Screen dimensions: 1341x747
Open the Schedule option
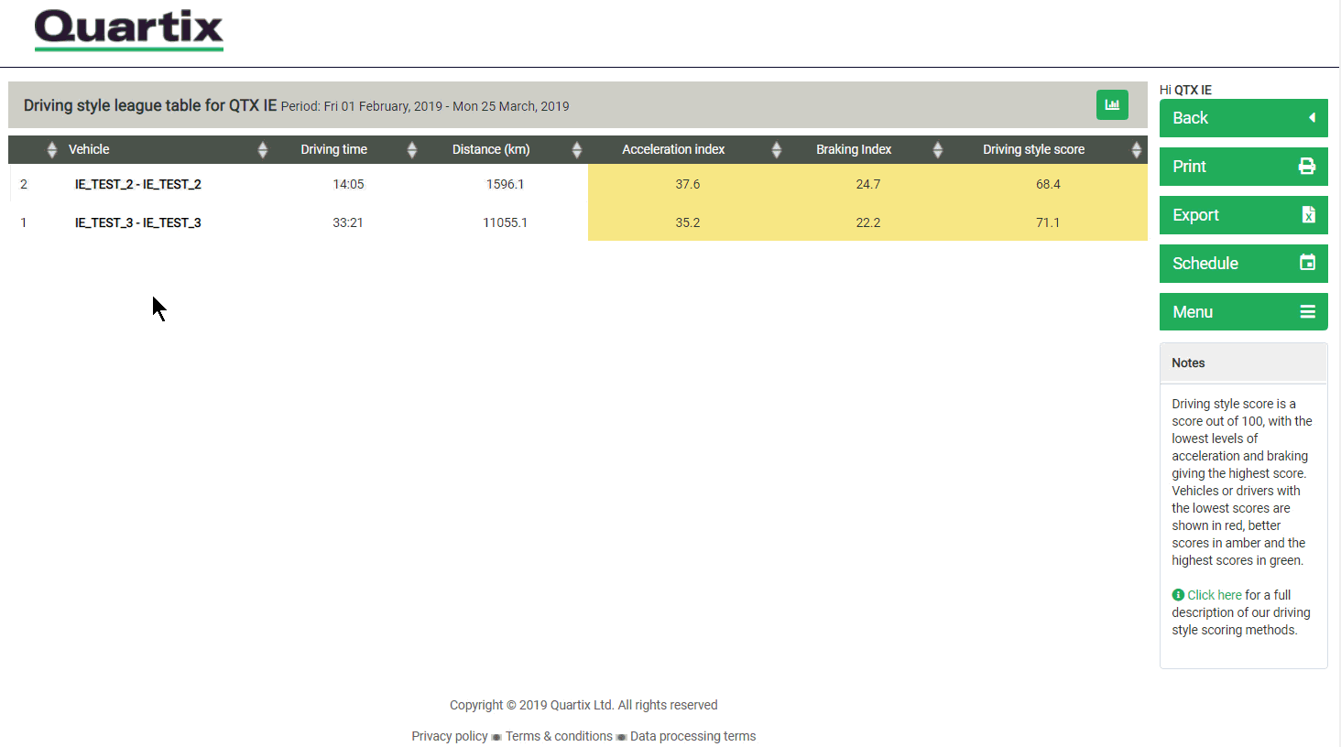pos(1243,264)
